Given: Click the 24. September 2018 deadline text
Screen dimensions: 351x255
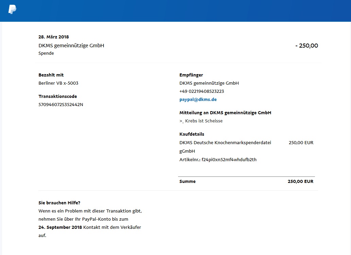Looking at the screenshot, I should click(x=60, y=227).
